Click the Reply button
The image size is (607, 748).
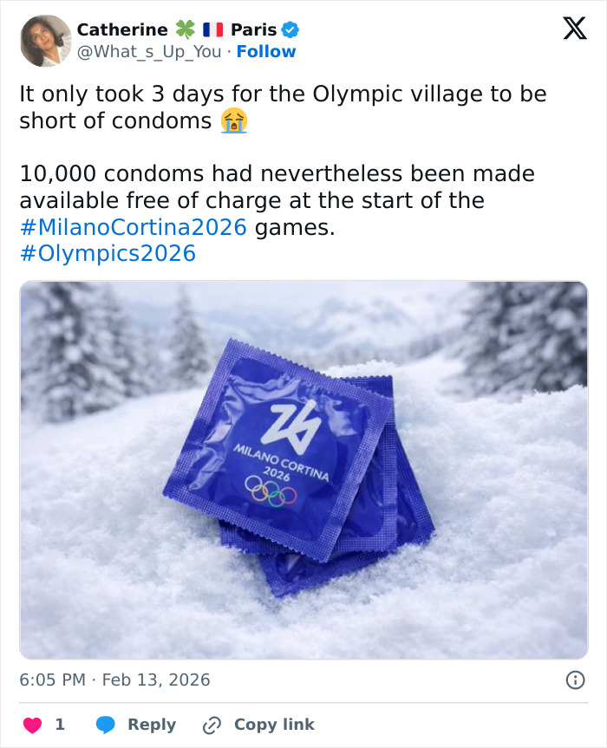pos(151,725)
